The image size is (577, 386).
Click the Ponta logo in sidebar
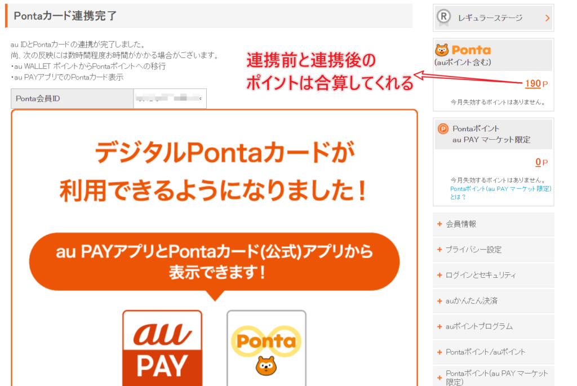(463, 50)
